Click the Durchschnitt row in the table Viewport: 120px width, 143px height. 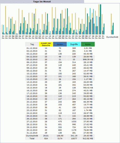point(60,136)
